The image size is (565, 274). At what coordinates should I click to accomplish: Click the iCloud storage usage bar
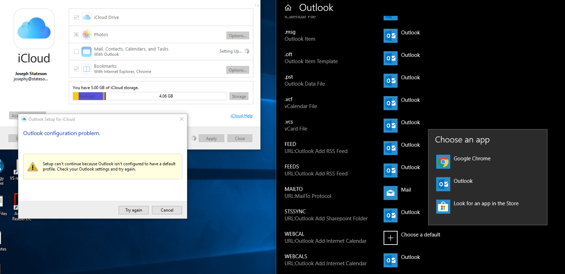click(149, 96)
